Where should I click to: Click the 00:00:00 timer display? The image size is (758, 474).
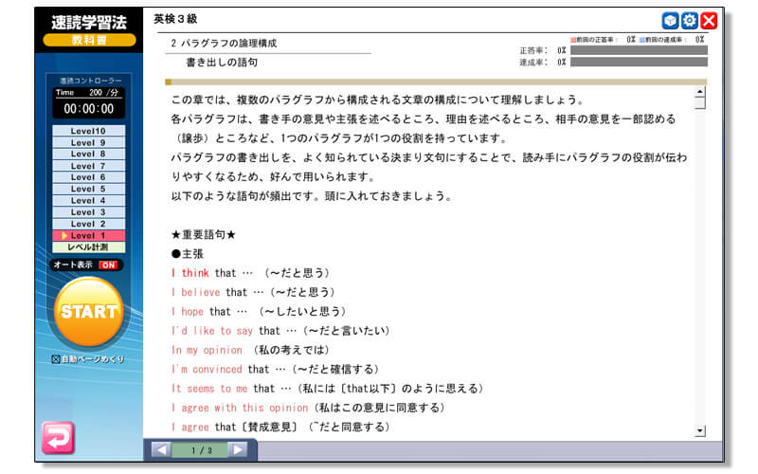88,109
